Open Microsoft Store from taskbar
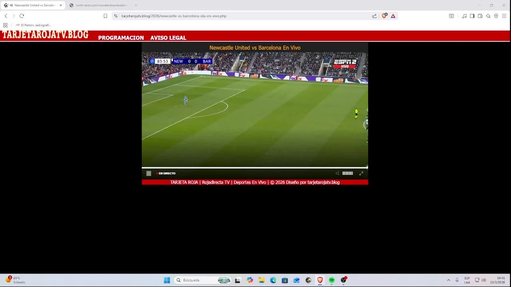511x287 pixels. pos(285,280)
